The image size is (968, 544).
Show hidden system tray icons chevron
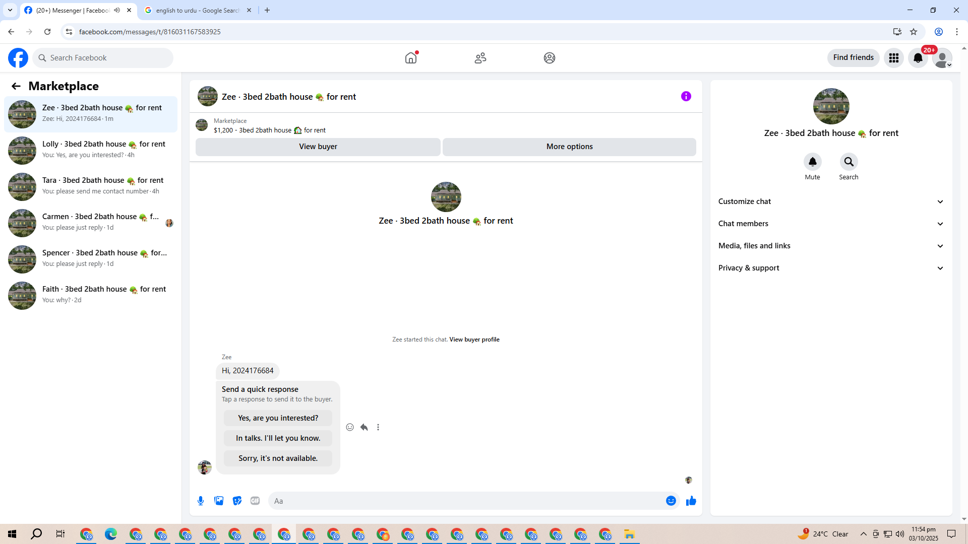(864, 534)
